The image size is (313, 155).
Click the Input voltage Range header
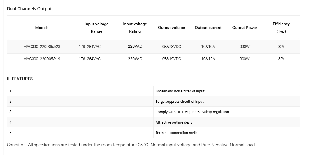pyautogui.click(x=96, y=28)
